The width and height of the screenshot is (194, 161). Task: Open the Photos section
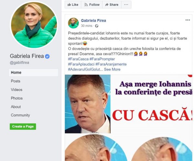(17, 98)
